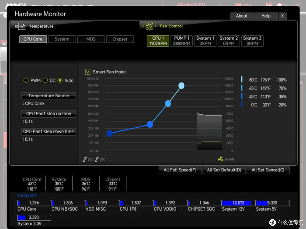Switch to the MOS temperature tab
Viewport: 306px width, 229px height.
pyautogui.click(x=91, y=39)
